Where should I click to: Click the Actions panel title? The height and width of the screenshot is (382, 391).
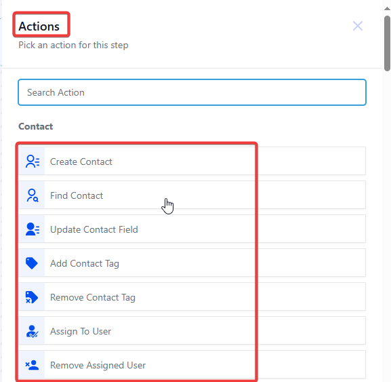39,26
